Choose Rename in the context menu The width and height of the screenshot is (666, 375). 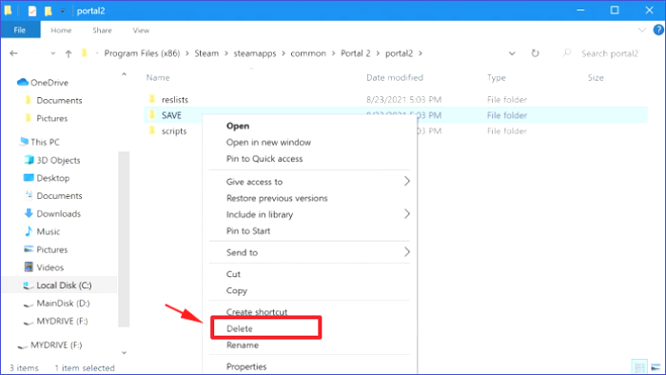point(242,345)
